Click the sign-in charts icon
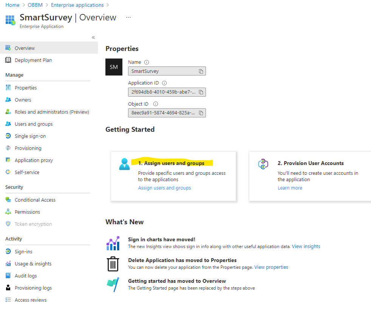Viewport: 371px width, 316px height. 113,243
